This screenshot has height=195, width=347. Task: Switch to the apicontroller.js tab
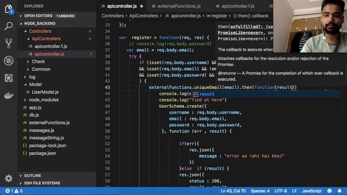click(121, 6)
